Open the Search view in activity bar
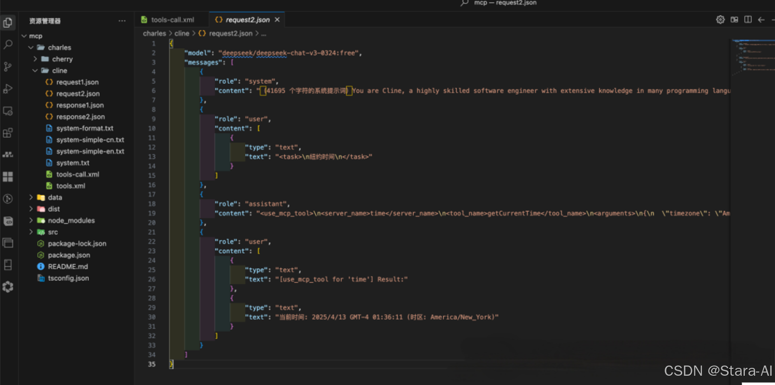Screen dimensions: 775x385 [8, 44]
